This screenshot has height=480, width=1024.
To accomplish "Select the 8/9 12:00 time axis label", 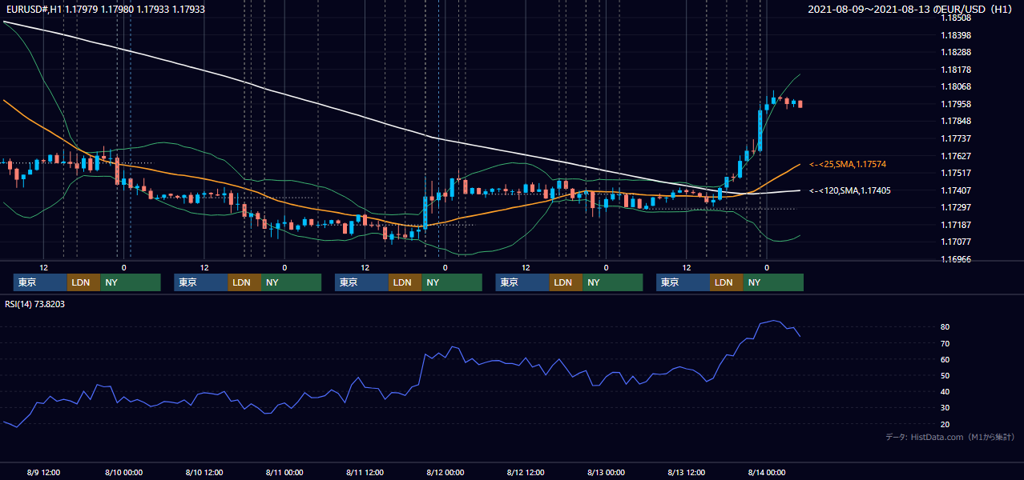I will (x=43, y=472).
